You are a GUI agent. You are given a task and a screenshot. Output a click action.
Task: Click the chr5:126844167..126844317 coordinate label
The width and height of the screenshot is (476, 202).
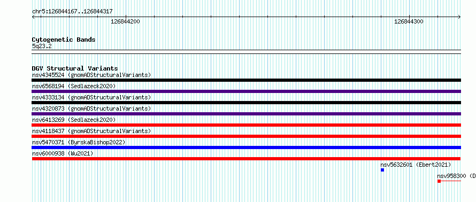pos(72,12)
